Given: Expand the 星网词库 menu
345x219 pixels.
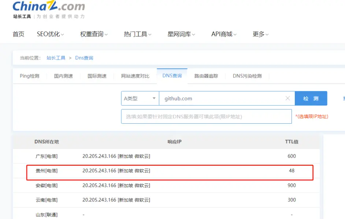Looking at the screenshot, I should pyautogui.click(x=181, y=34).
